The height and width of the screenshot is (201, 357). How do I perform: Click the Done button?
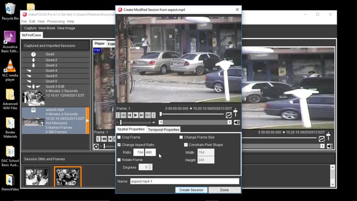point(224,190)
